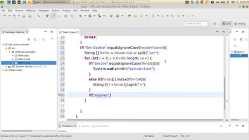
Task: Click the green Run button
Action: click(90, 16)
